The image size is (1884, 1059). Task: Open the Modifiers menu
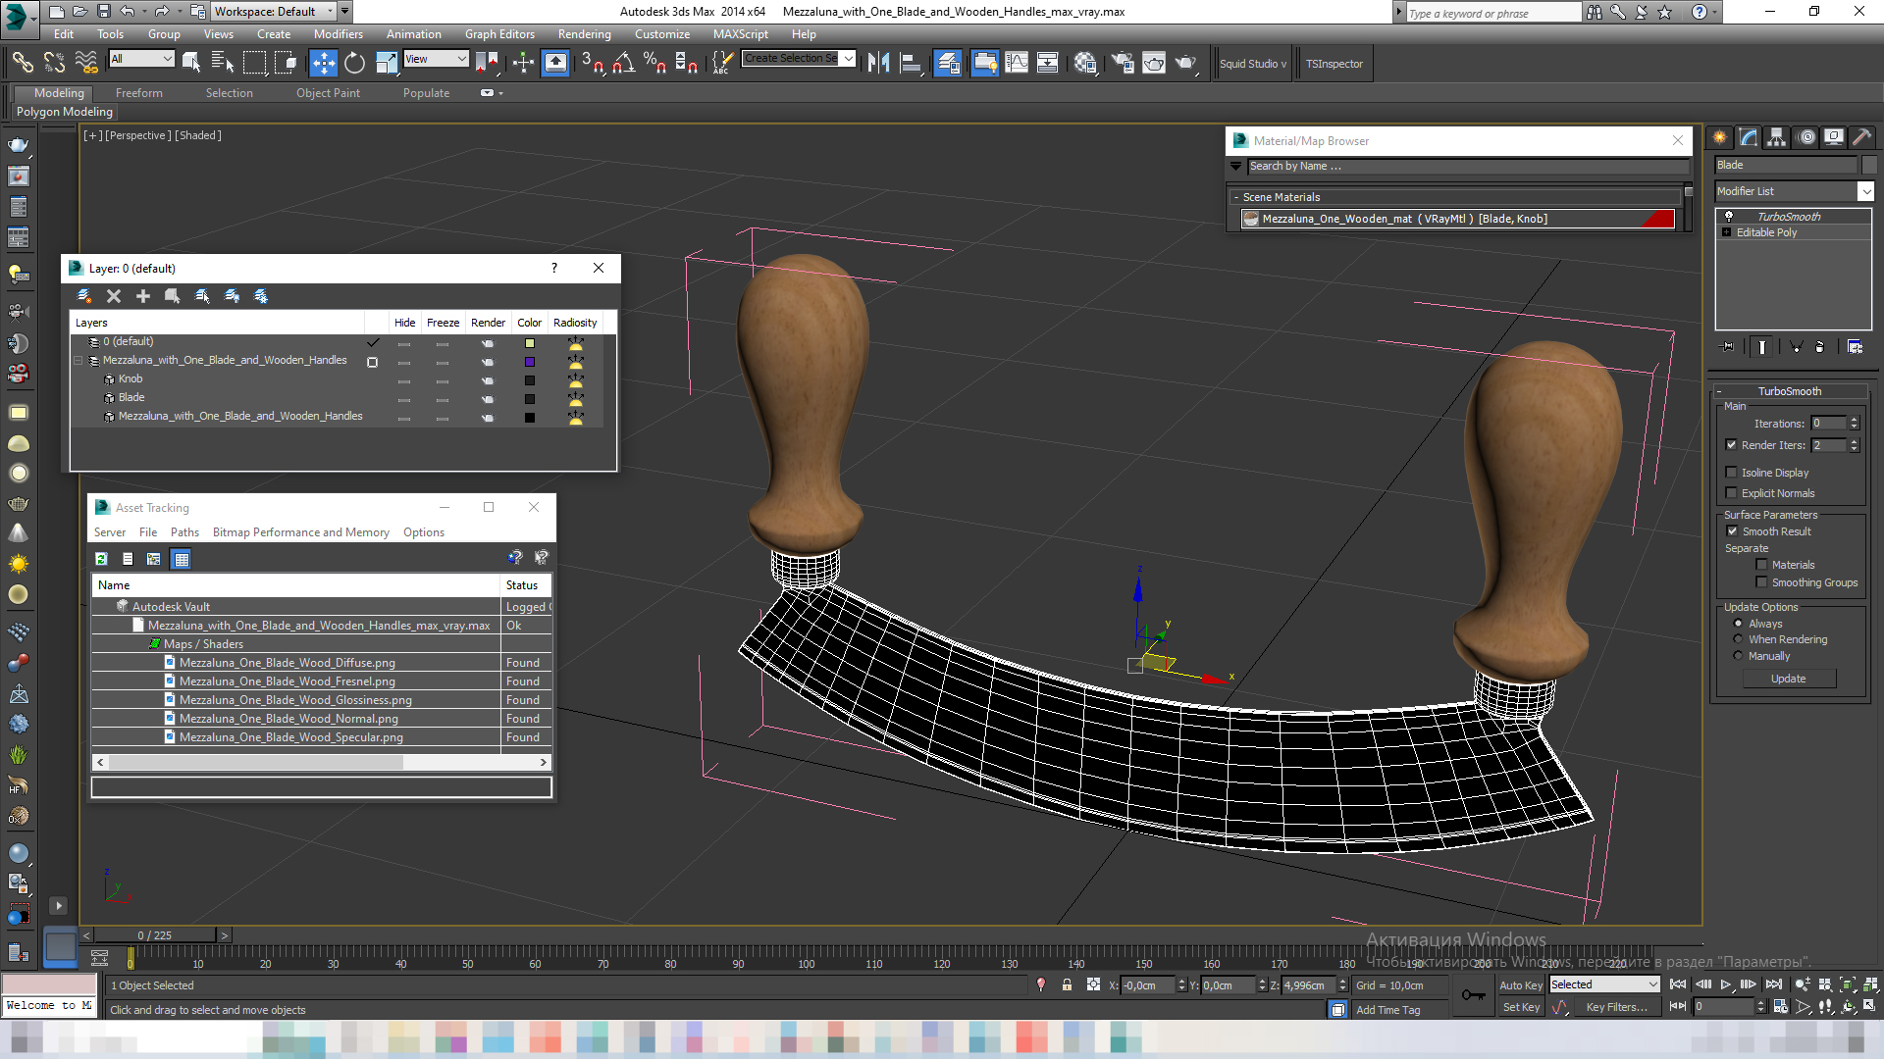(x=338, y=34)
